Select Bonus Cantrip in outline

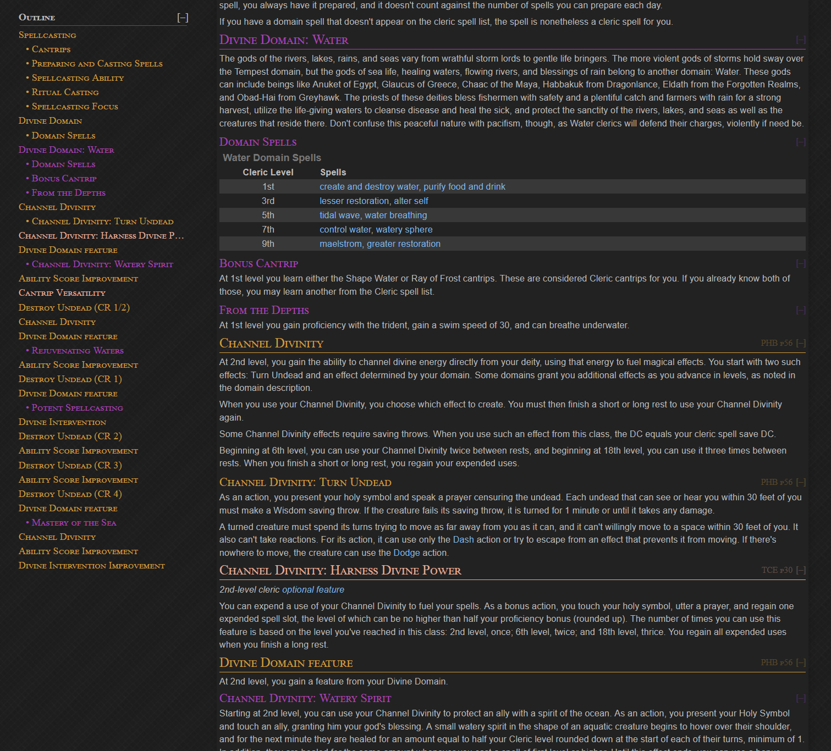(64, 178)
